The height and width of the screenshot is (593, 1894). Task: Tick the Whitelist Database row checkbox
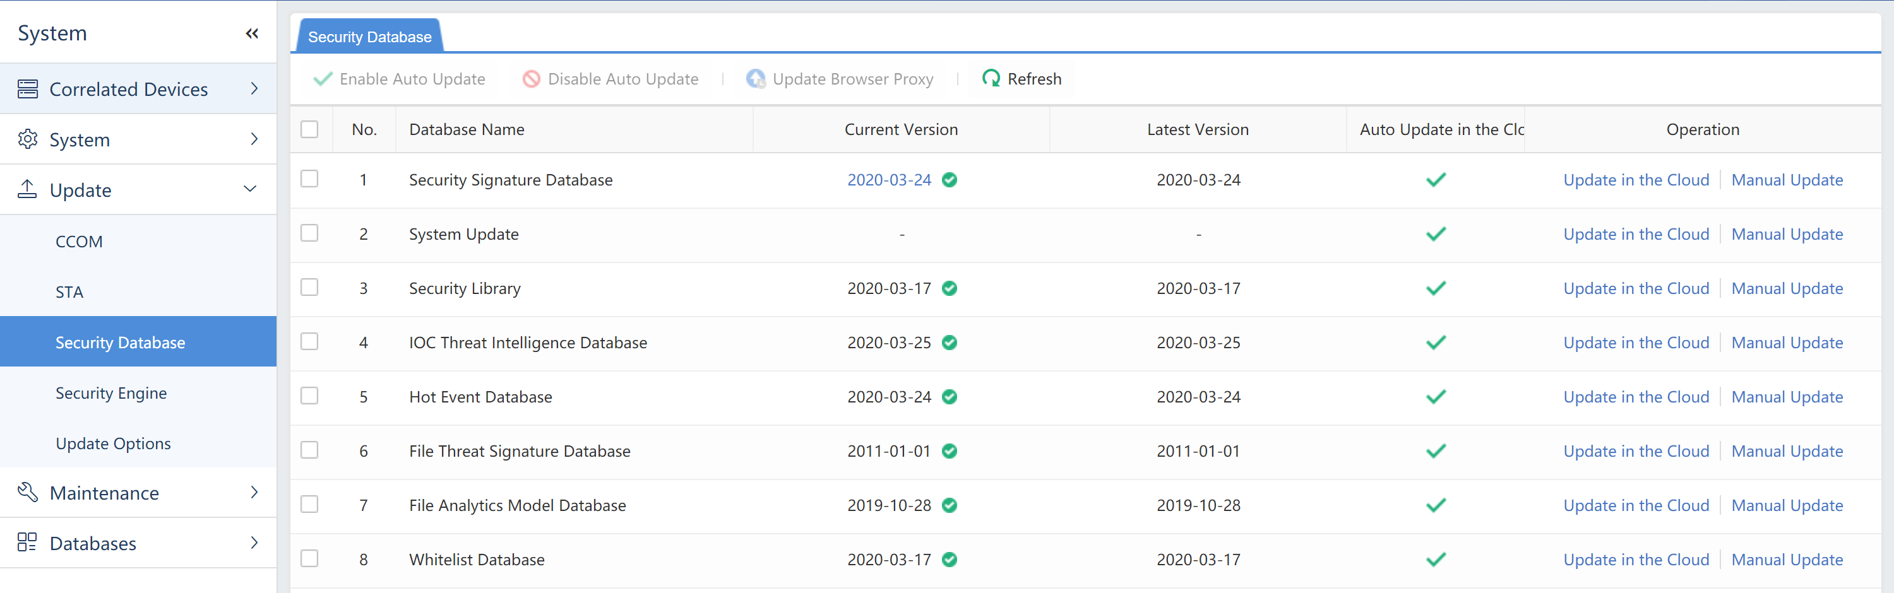(x=309, y=558)
